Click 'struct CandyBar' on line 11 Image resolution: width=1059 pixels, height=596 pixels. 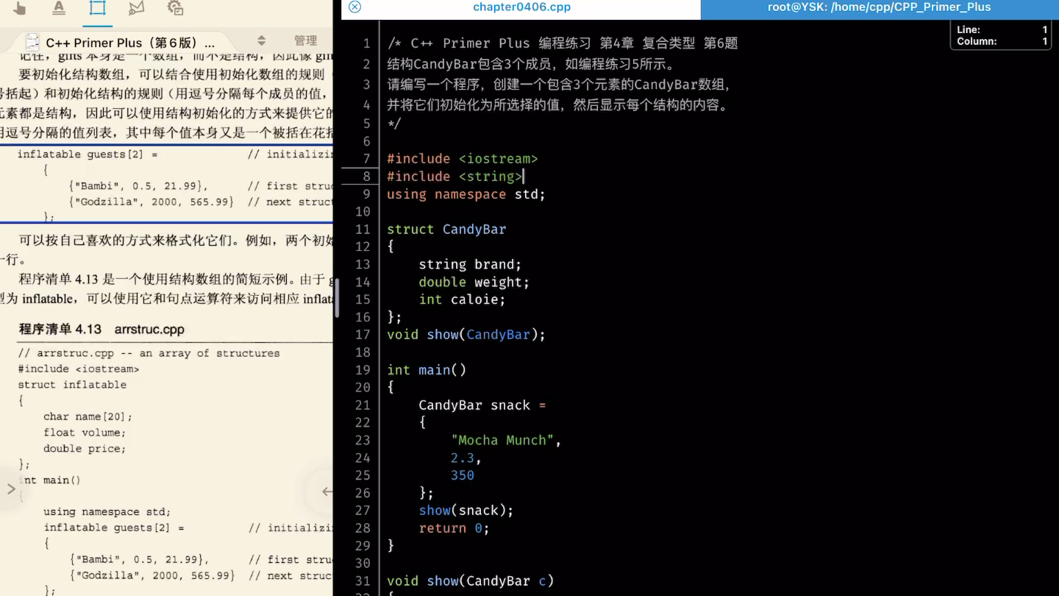[x=446, y=230]
